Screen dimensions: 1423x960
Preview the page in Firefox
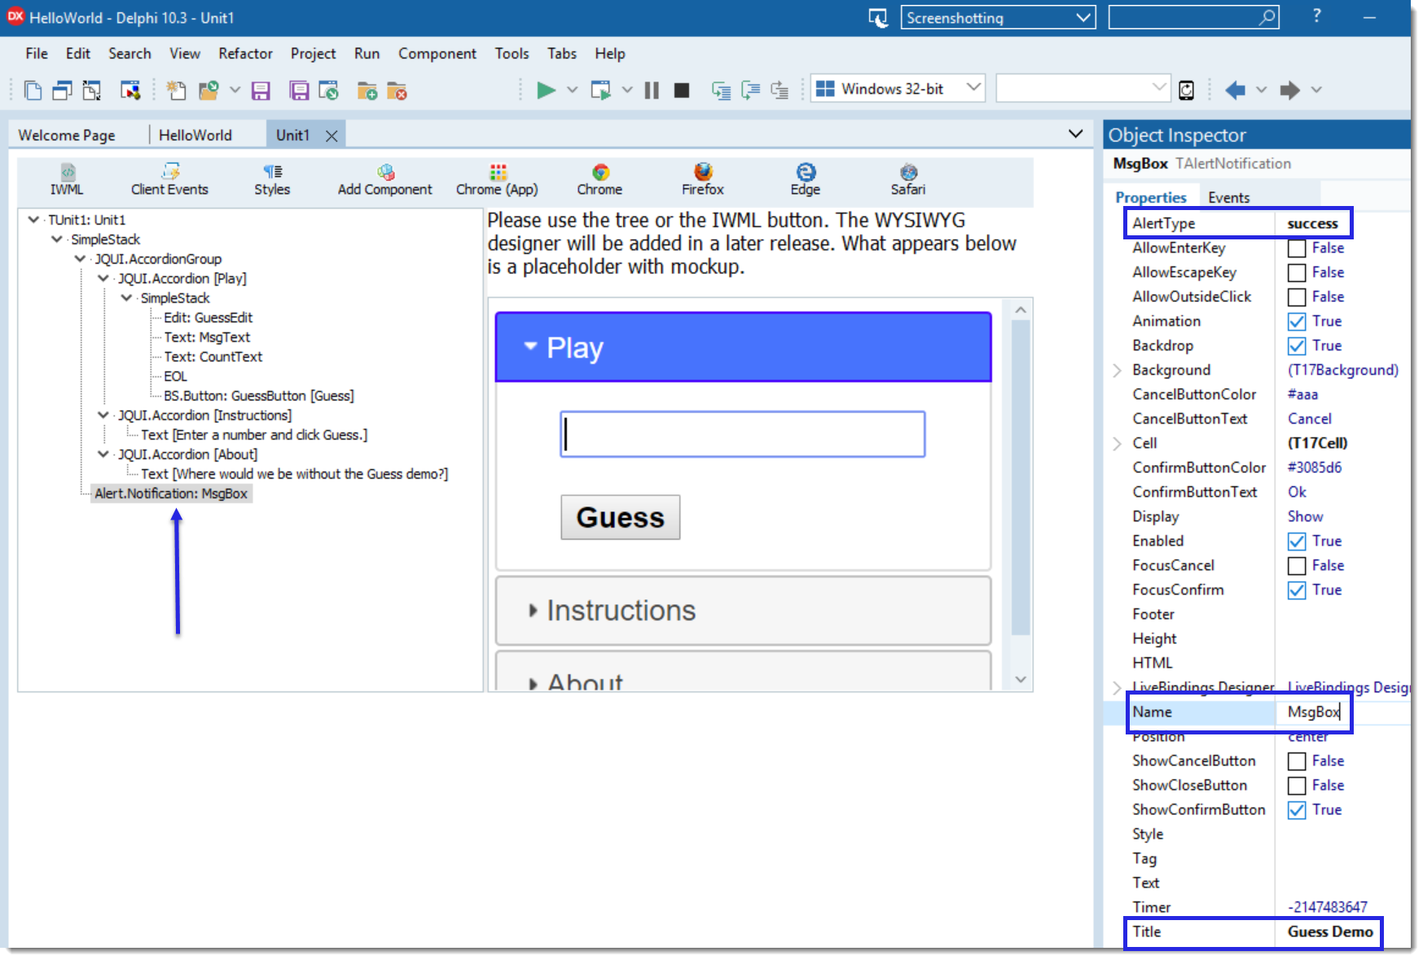tap(702, 179)
